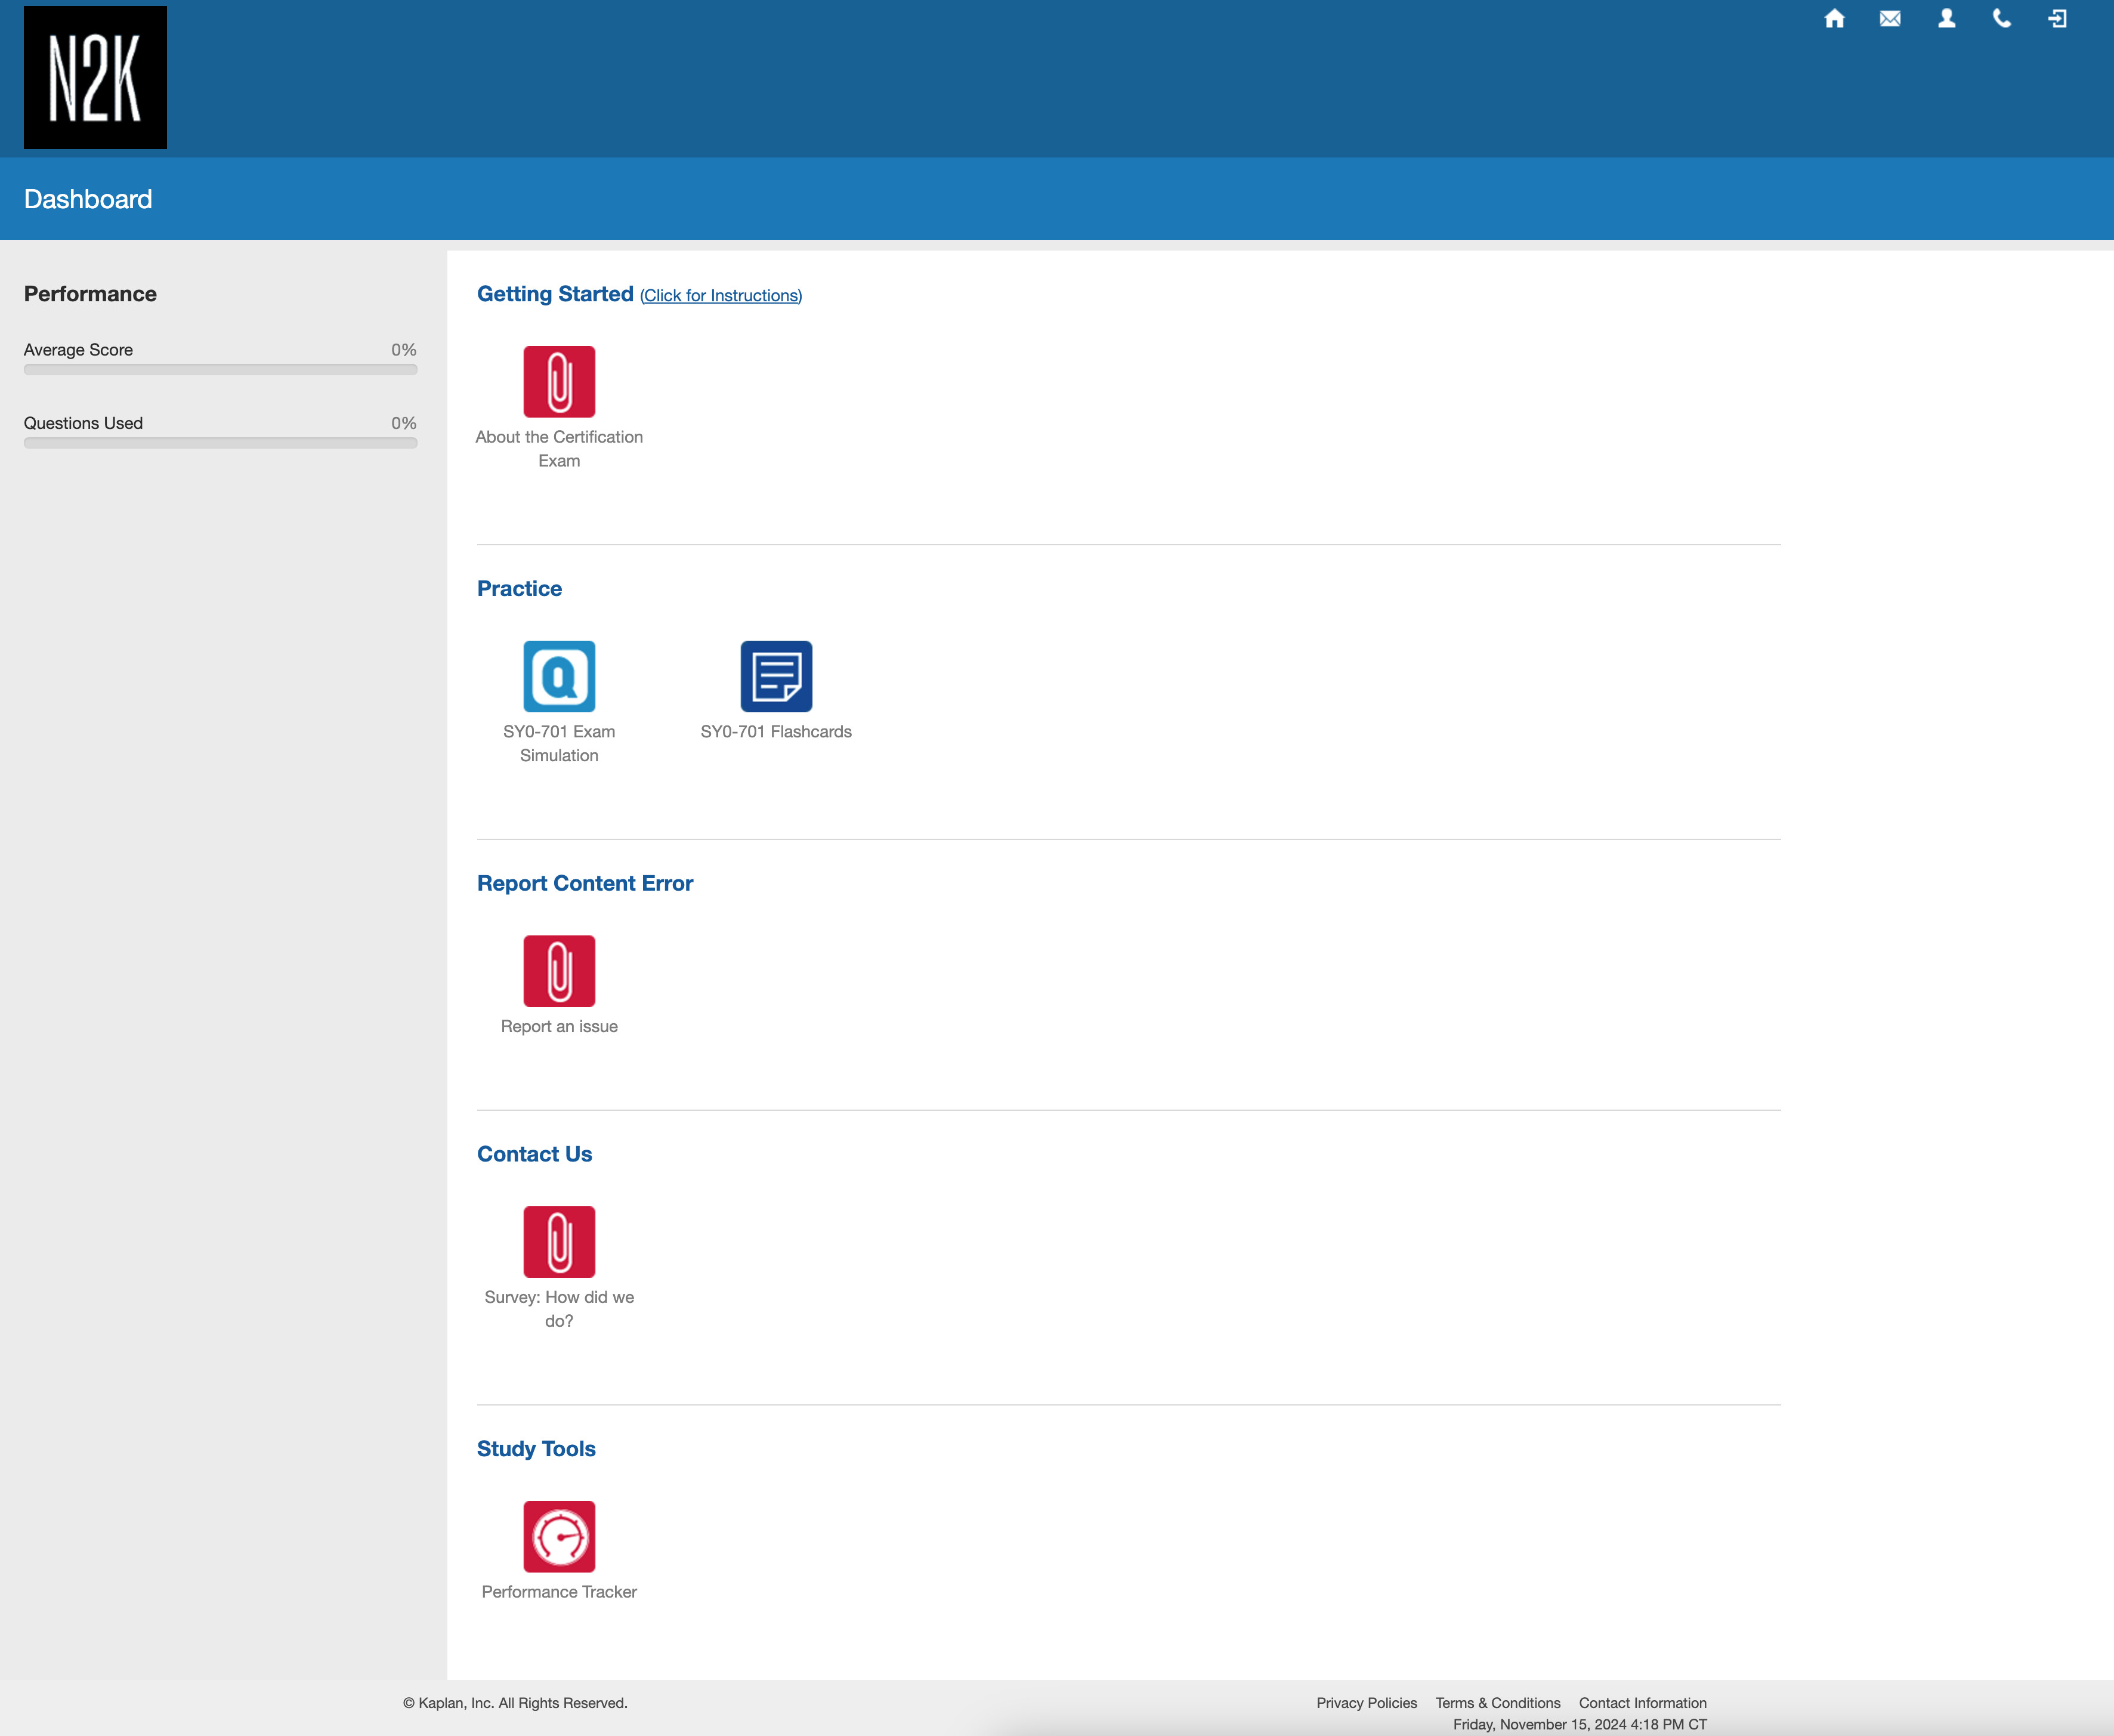Open SY0-701 Flashcards icon
The width and height of the screenshot is (2114, 1736).
776,677
